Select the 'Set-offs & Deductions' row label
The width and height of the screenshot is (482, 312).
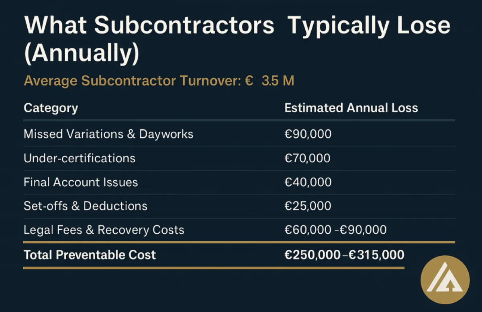tap(86, 206)
